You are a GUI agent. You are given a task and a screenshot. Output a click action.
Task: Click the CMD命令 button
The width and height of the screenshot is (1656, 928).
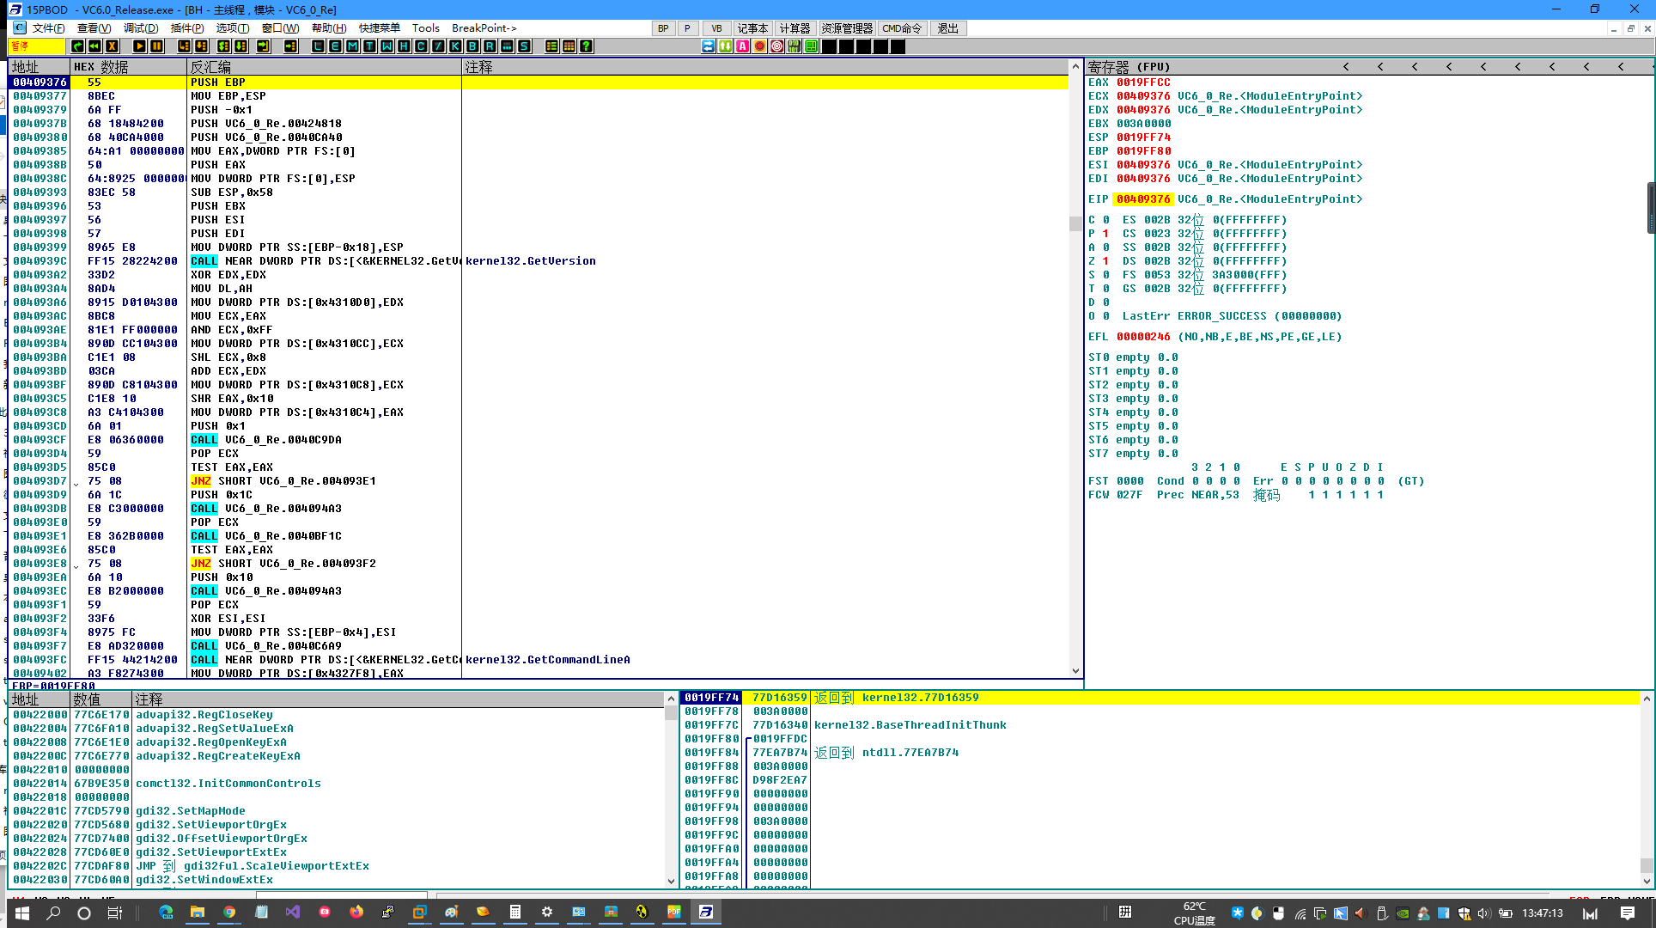(x=902, y=28)
